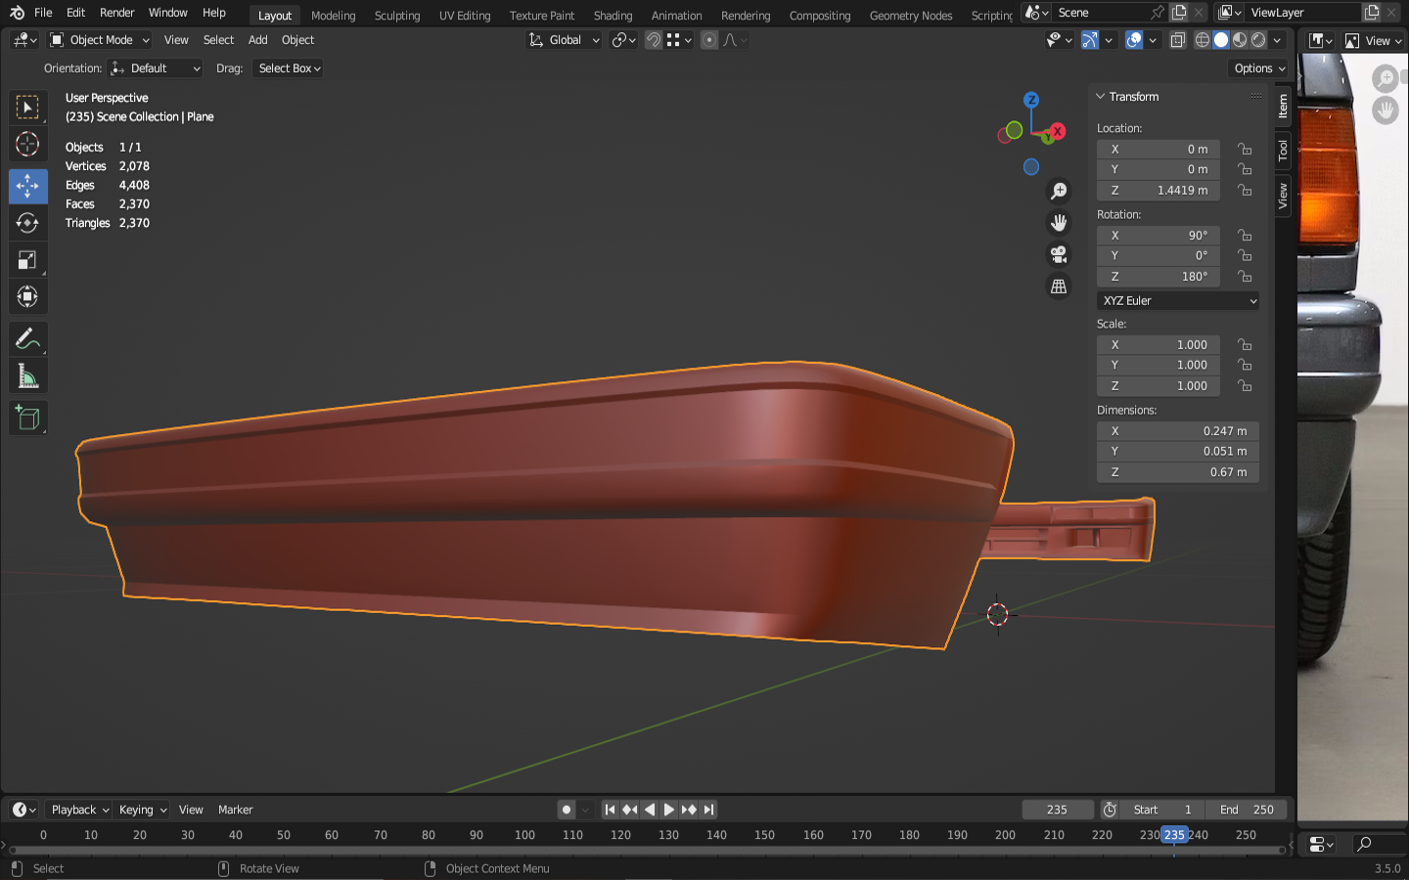This screenshot has width=1409, height=880.
Task: Toggle proportional editing in header
Action: click(x=709, y=40)
